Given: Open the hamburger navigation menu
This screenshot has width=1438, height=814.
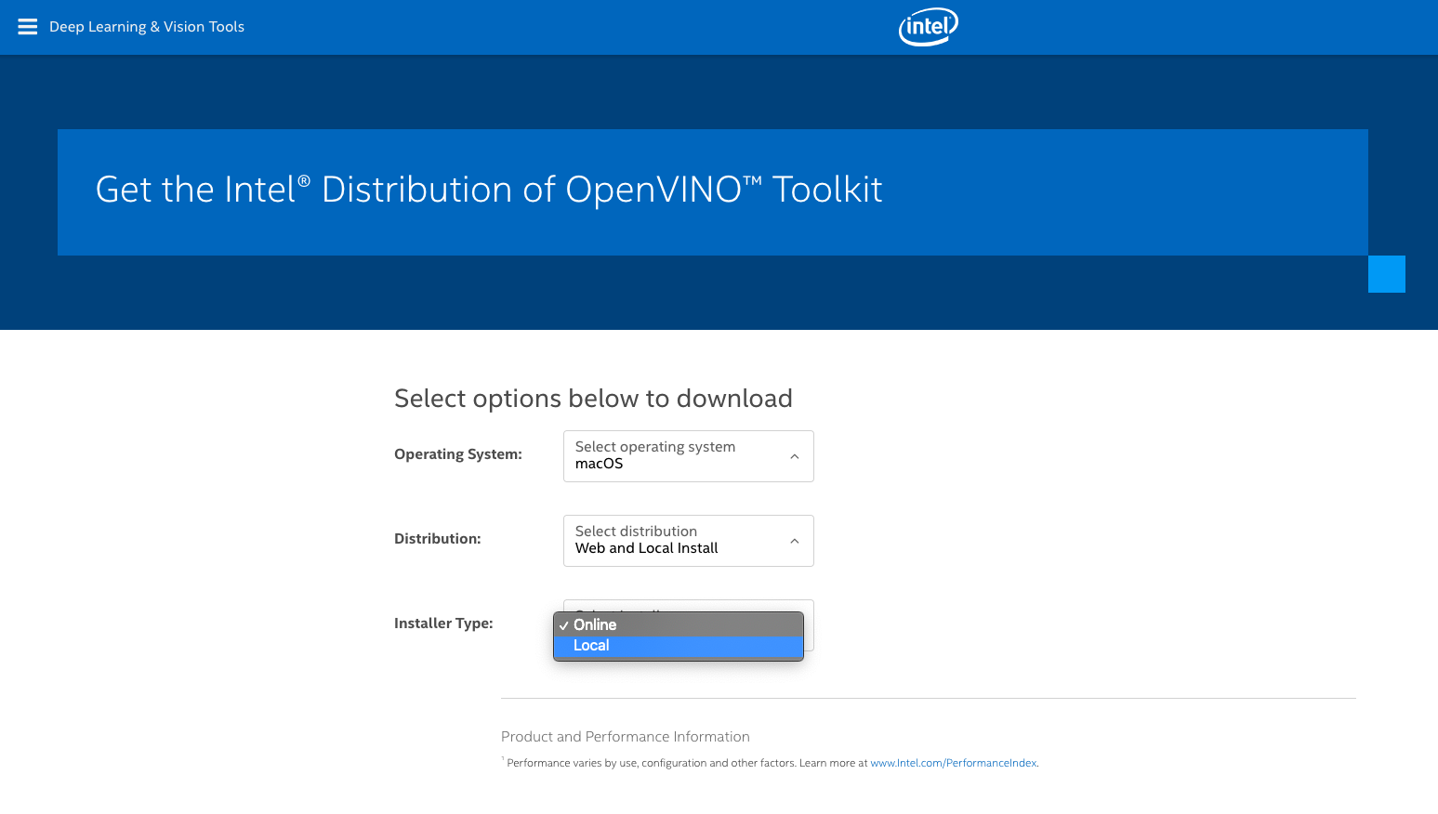Looking at the screenshot, I should click(x=27, y=26).
